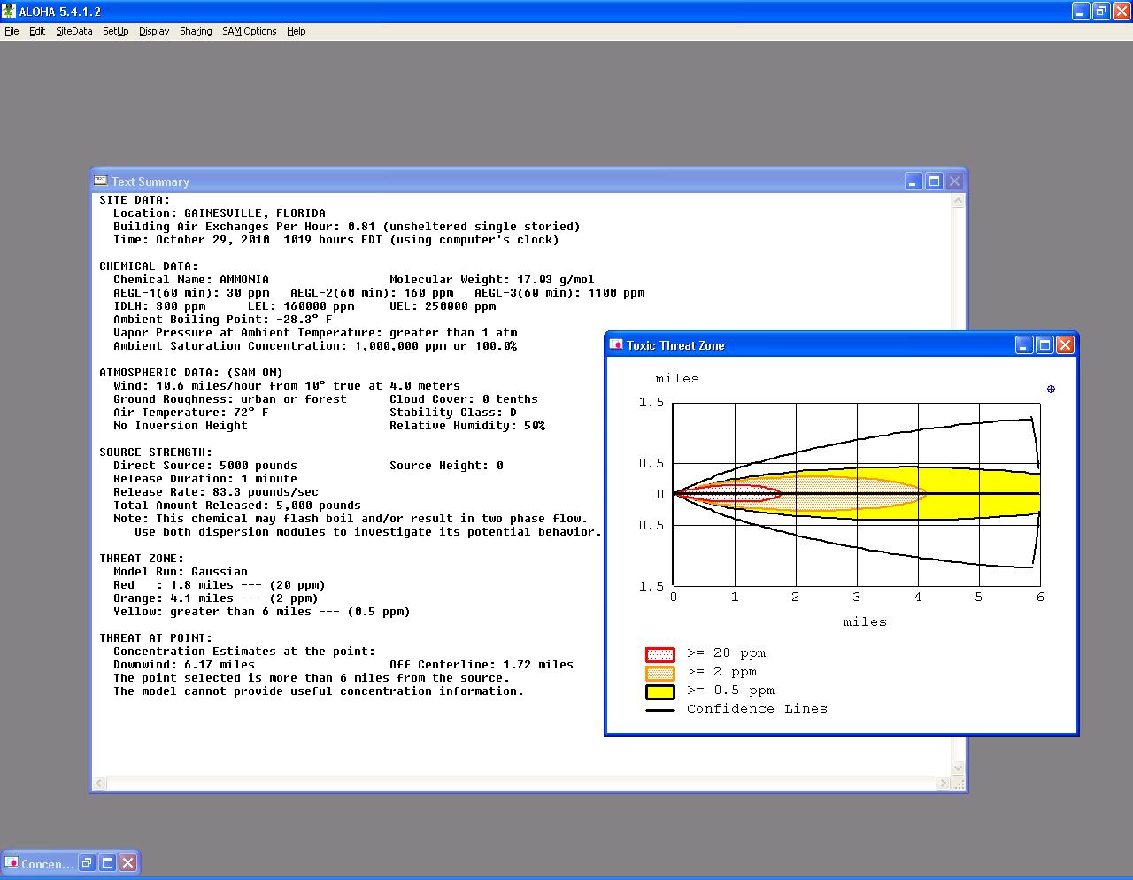Click the ALOHA application icon in title bar
This screenshot has width=1133, height=880.
(9, 11)
